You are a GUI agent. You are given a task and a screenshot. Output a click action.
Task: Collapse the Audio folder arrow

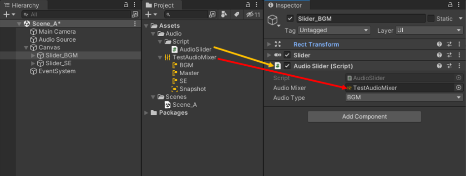click(x=153, y=34)
